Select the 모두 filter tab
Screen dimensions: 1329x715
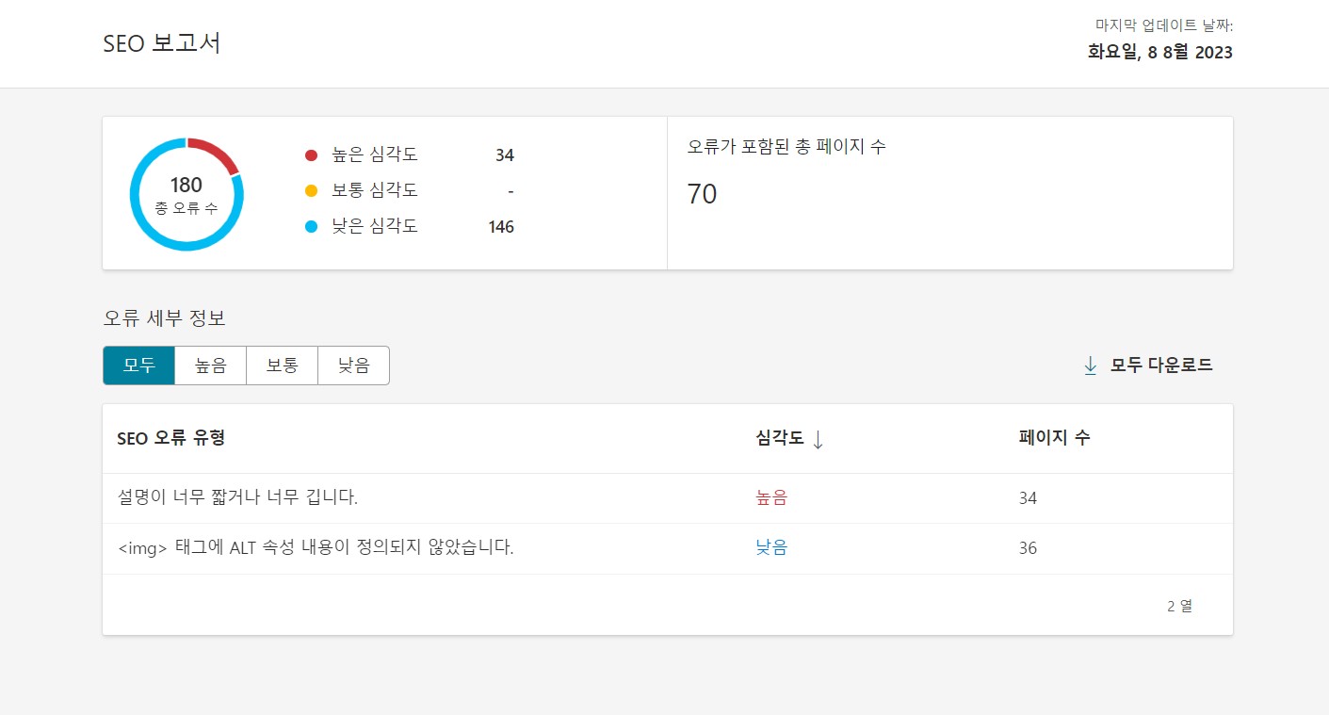coord(138,366)
